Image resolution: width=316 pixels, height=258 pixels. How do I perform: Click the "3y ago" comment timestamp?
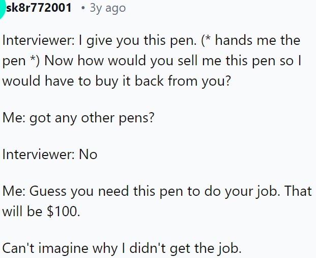click(x=107, y=9)
